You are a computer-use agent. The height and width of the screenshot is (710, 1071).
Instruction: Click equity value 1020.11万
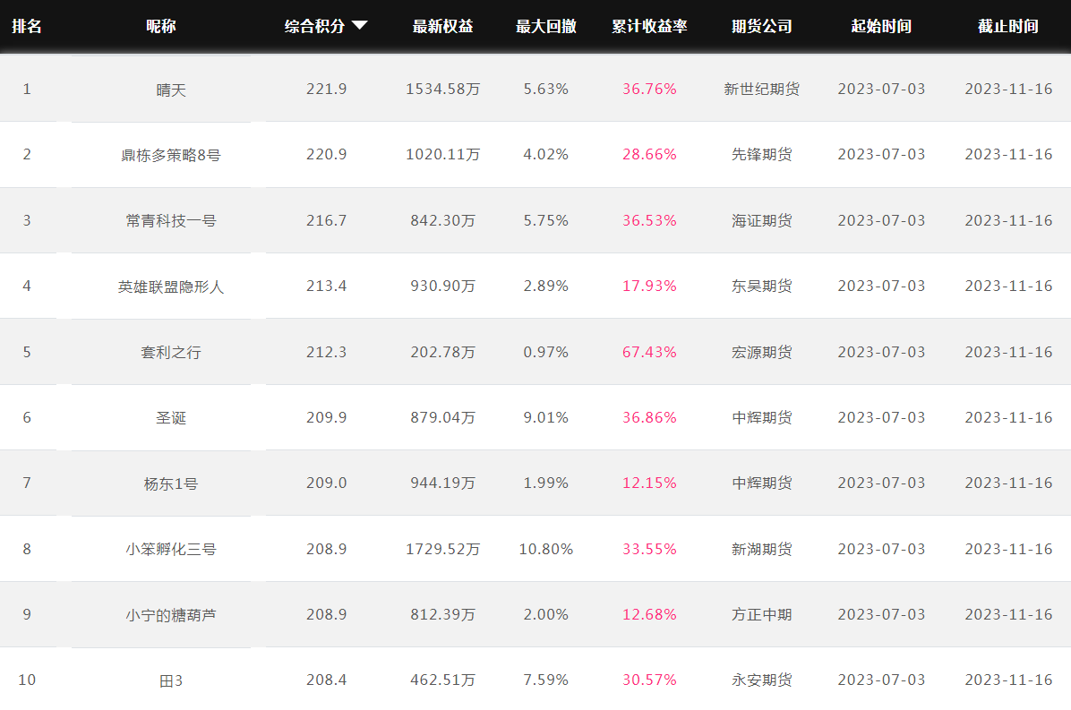click(x=442, y=154)
